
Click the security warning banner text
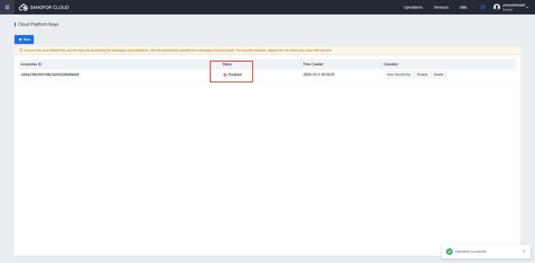click(x=178, y=50)
